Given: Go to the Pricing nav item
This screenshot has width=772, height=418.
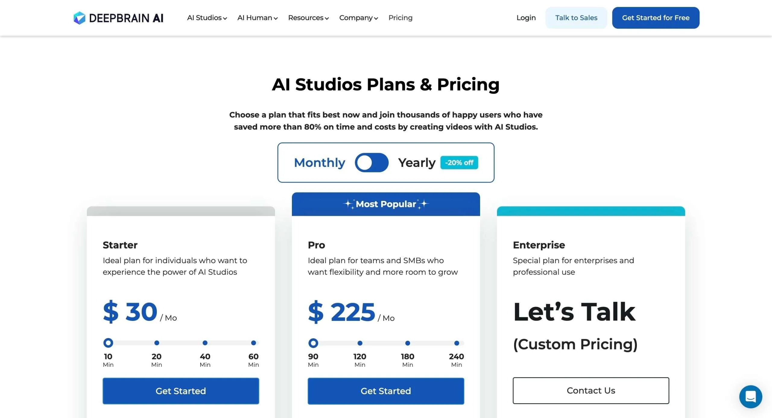Looking at the screenshot, I should (x=400, y=18).
